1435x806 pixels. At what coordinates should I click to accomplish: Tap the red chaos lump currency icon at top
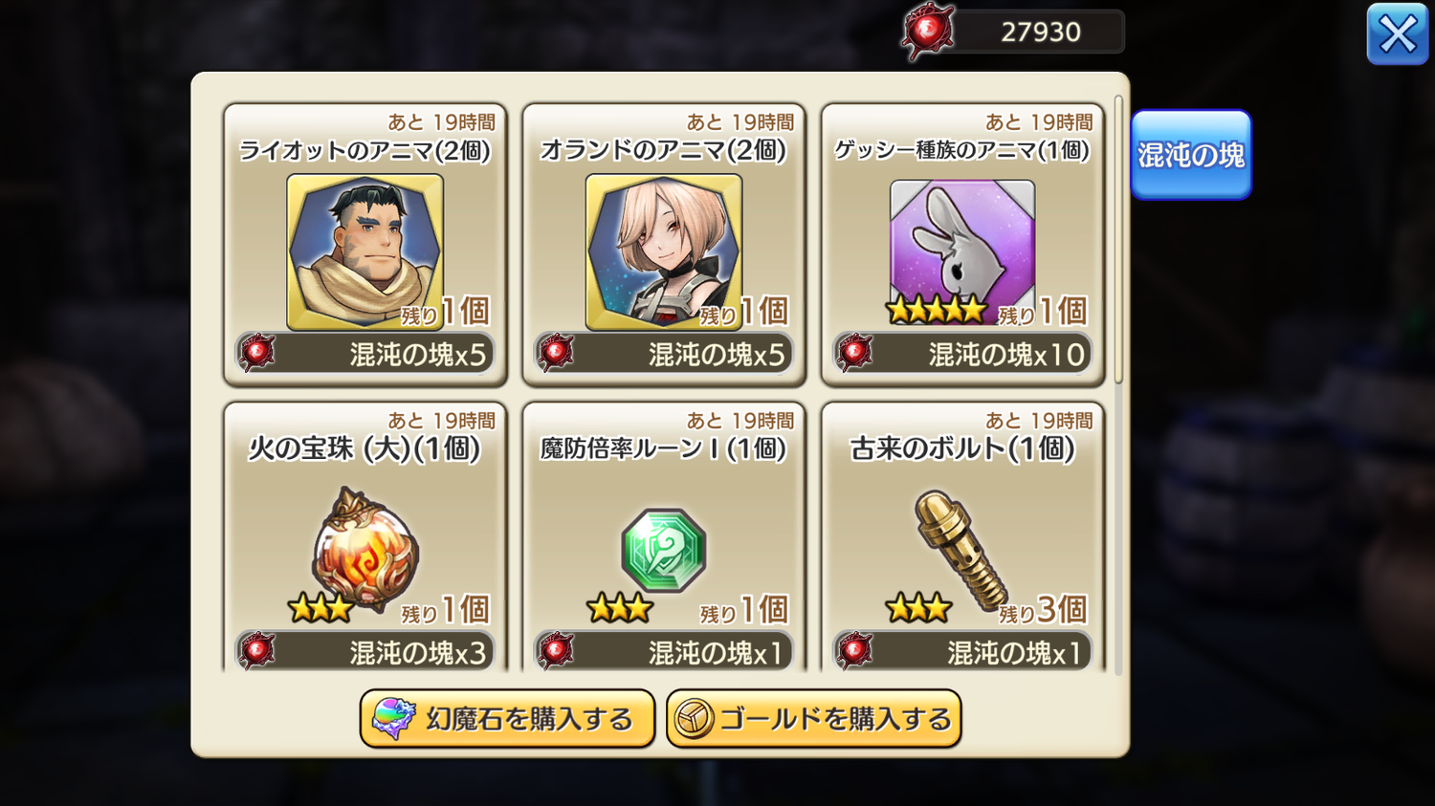[x=928, y=32]
